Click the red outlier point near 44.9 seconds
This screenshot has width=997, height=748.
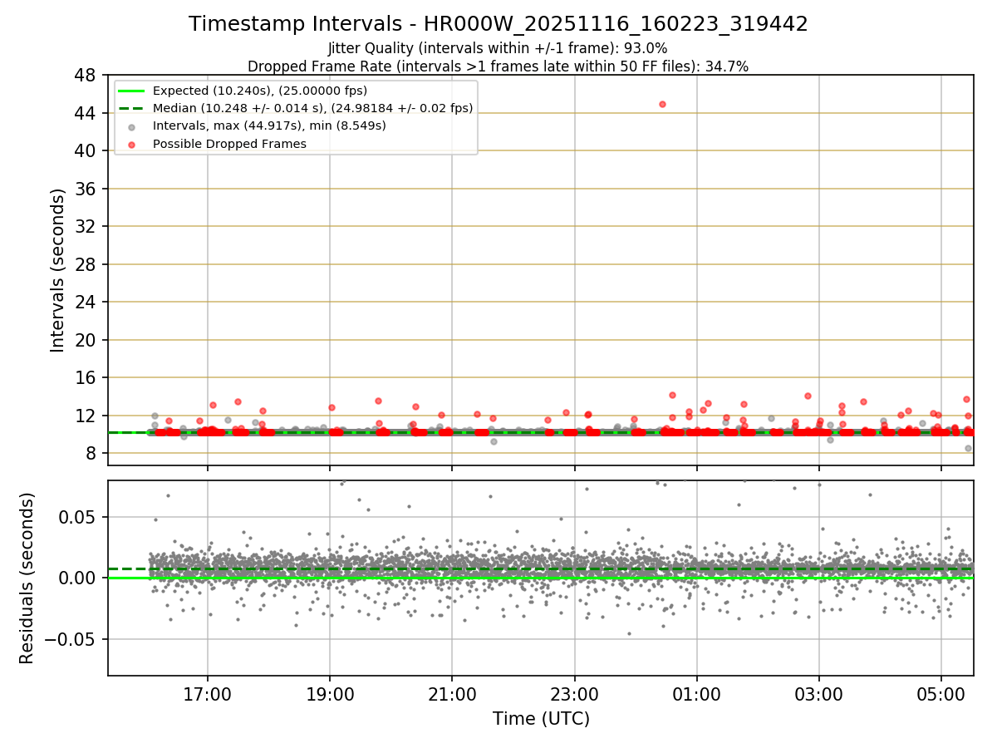[x=662, y=104]
